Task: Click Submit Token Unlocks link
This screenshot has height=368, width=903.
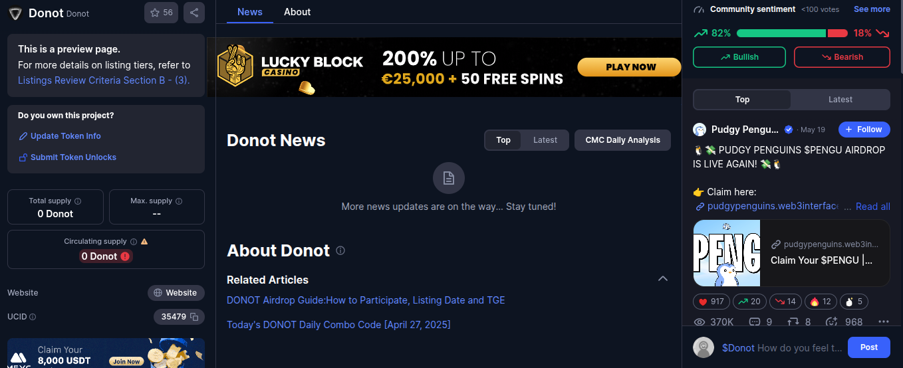Action: 67,157
